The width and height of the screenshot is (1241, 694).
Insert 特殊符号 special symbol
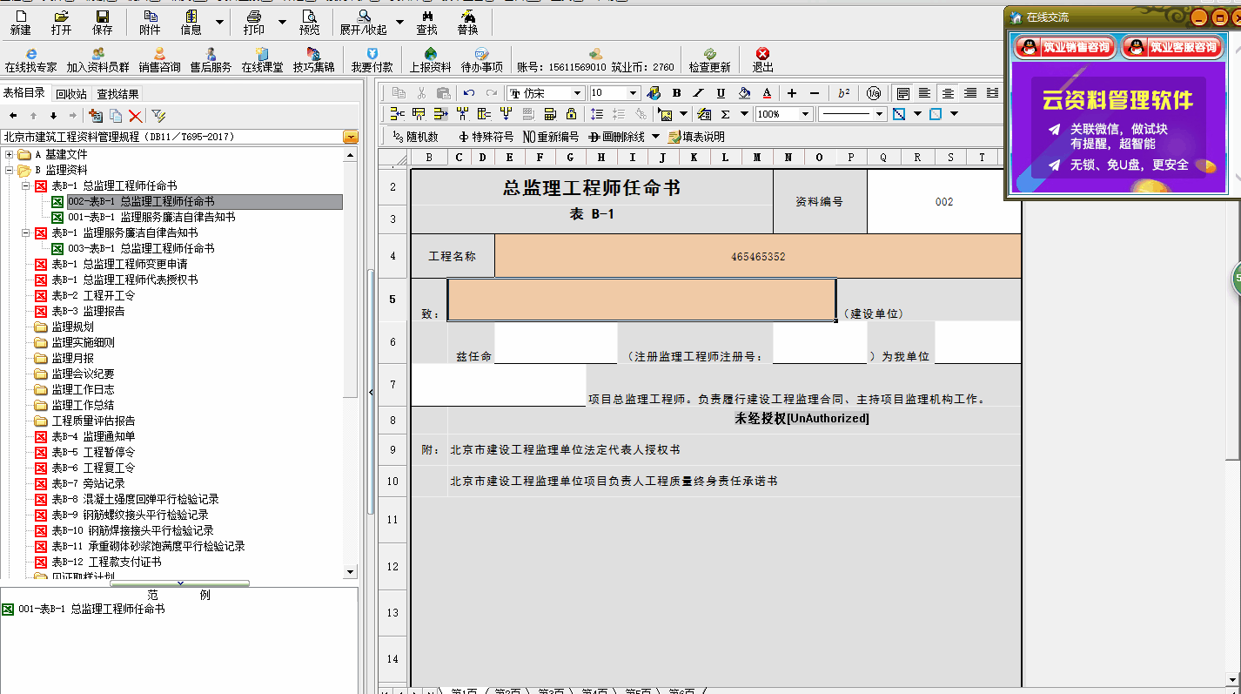(486, 137)
